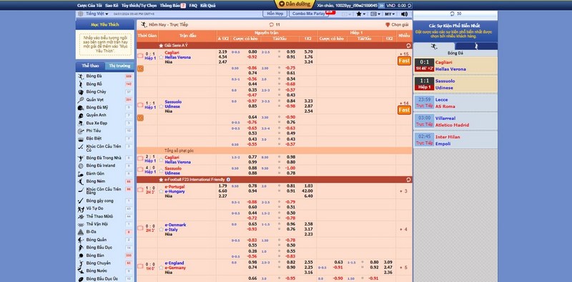Switch to the Thị trường tab
The height and width of the screenshot is (282, 572).
(119, 66)
